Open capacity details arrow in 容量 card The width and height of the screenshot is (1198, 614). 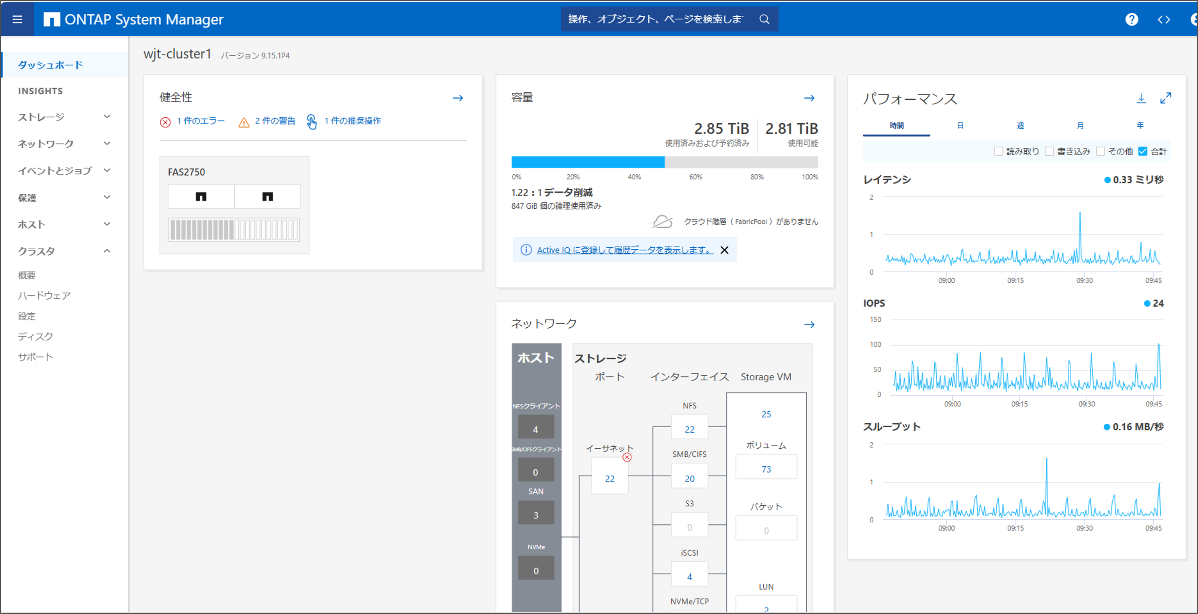809,98
